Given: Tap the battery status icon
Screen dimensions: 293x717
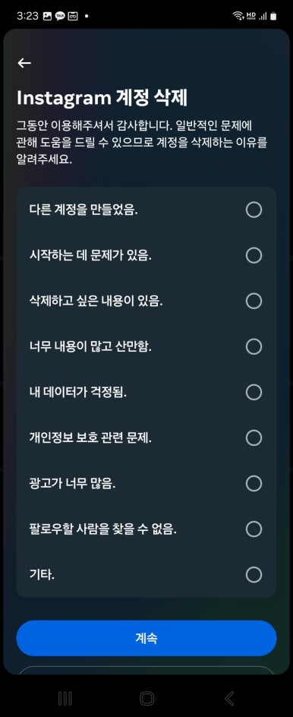Looking at the screenshot, I should click(273, 16).
